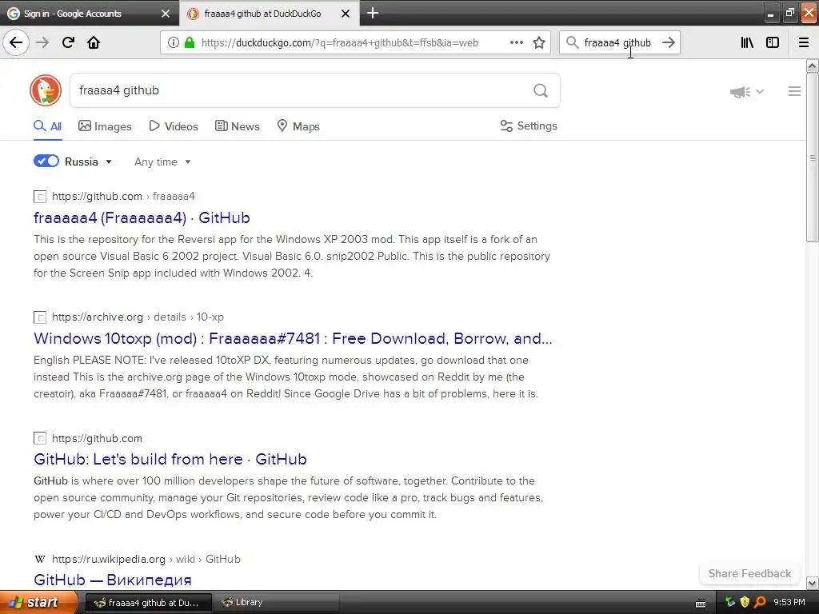Click favicon beside archive.org result

[x=40, y=317]
